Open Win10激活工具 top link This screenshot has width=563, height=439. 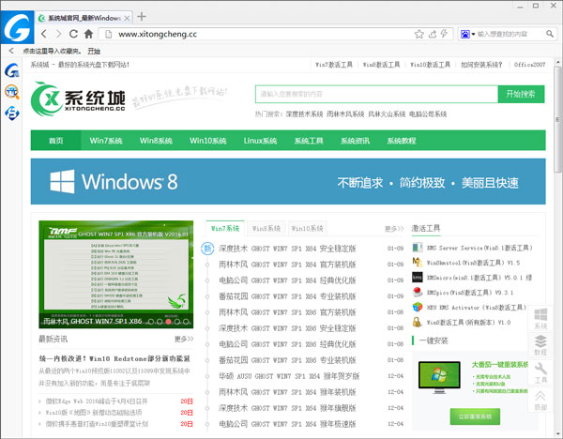coord(430,65)
